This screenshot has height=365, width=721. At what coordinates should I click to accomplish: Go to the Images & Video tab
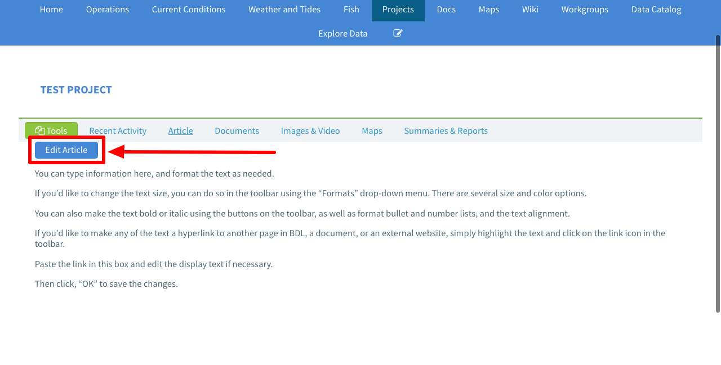coord(310,130)
